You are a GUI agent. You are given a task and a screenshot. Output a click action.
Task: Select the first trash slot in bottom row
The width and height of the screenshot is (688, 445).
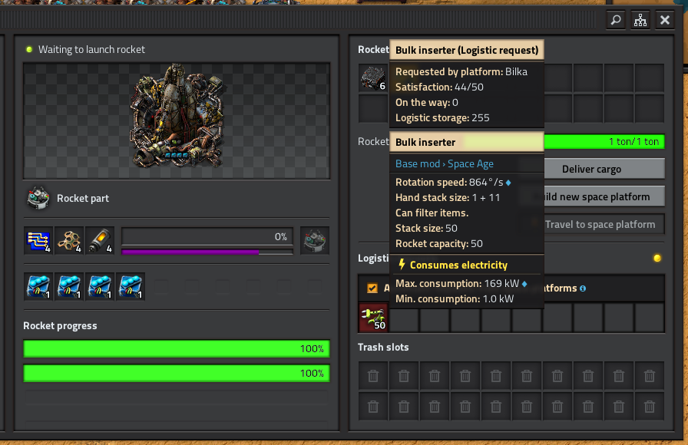pos(373,407)
